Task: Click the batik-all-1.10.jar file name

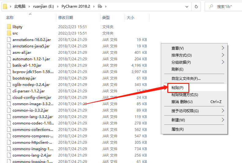Action: [x=27, y=65]
